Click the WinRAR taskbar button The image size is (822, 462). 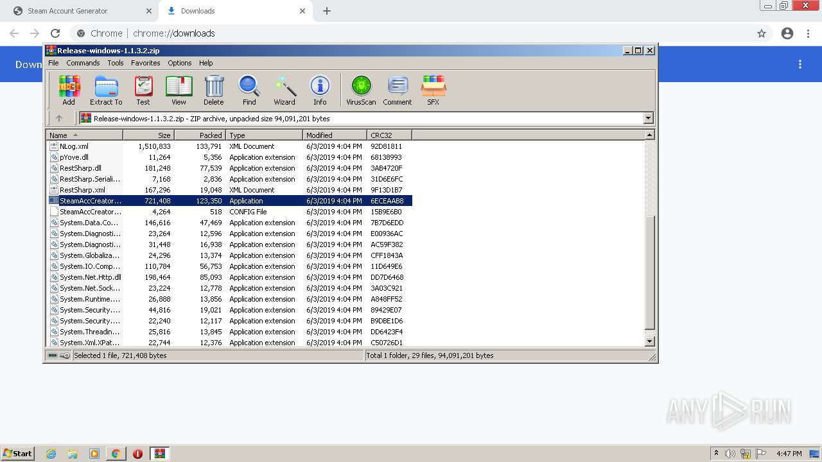pyautogui.click(x=160, y=454)
